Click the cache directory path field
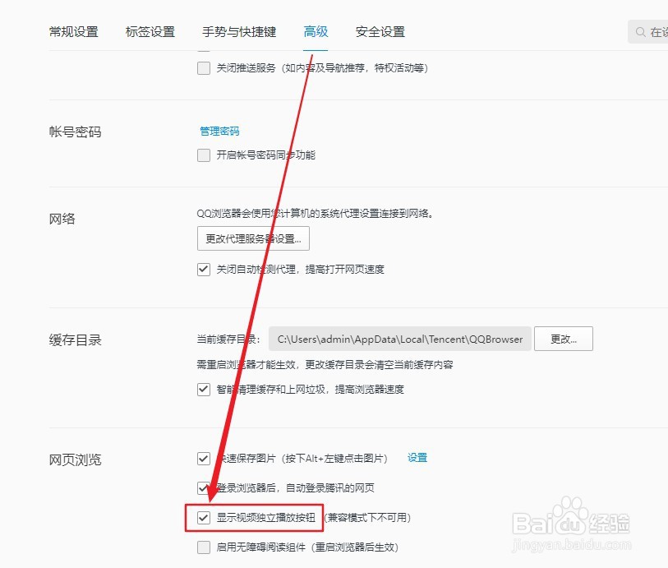The width and height of the screenshot is (668, 568). (x=399, y=339)
